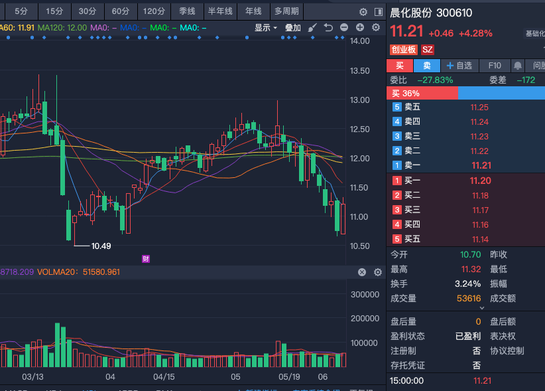545x391 pixels.
Task: Select the 买二 row at 11.18
Action: click(x=465, y=195)
